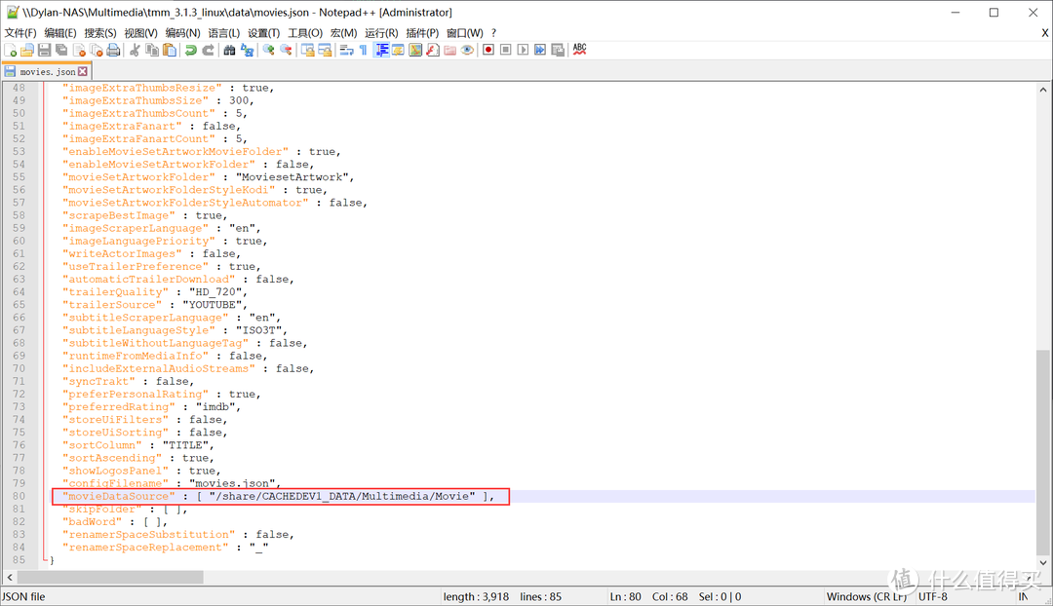Click the JSON file status bar label
The height and width of the screenshot is (606, 1053).
(x=23, y=596)
